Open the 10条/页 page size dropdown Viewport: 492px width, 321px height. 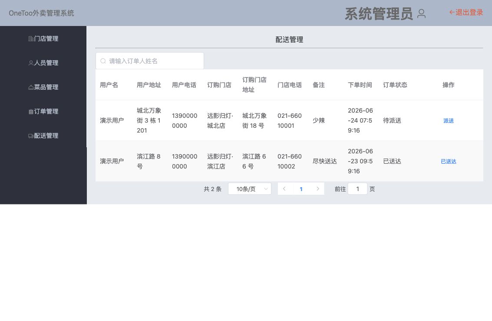point(250,189)
